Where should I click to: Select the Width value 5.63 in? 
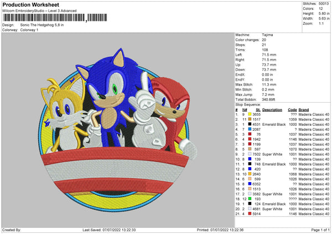(x=324, y=19)
